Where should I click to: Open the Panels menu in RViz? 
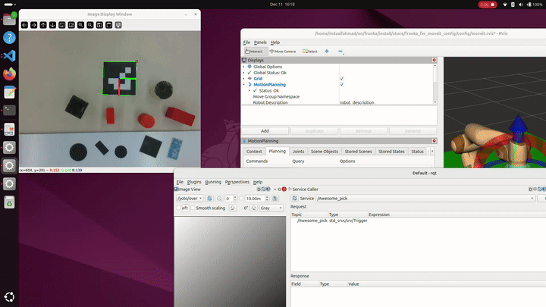point(260,42)
